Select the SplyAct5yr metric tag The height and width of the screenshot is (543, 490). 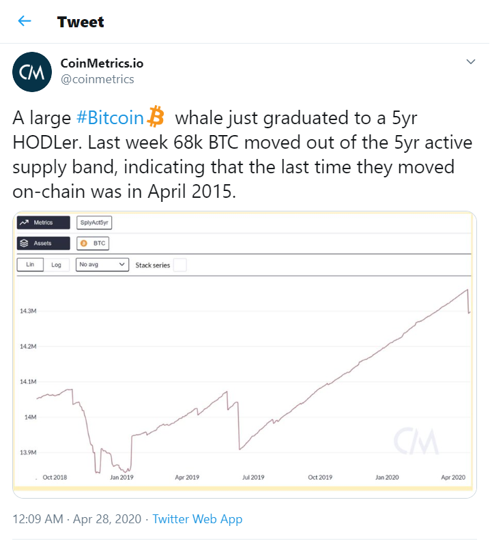94,222
